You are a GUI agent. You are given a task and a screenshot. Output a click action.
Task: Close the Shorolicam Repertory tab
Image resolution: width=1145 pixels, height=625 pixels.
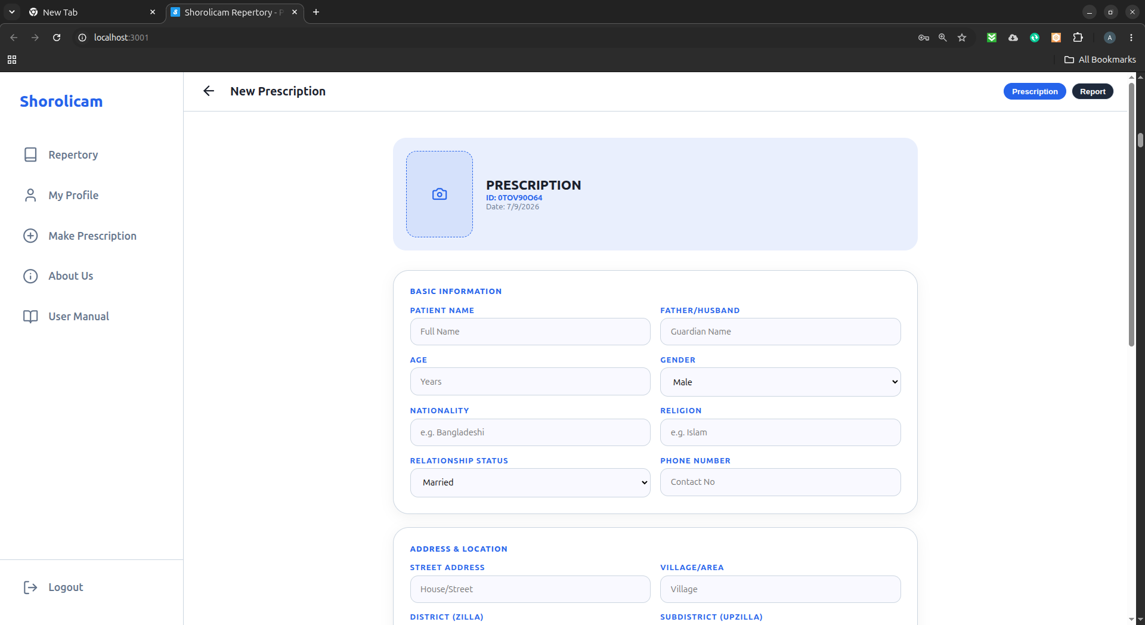point(295,12)
